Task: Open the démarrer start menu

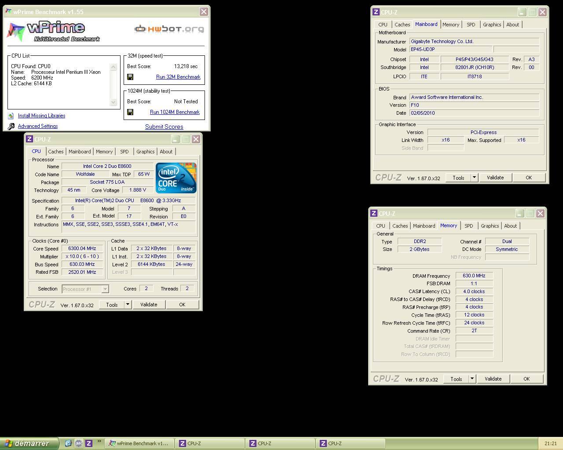Action: (x=29, y=443)
